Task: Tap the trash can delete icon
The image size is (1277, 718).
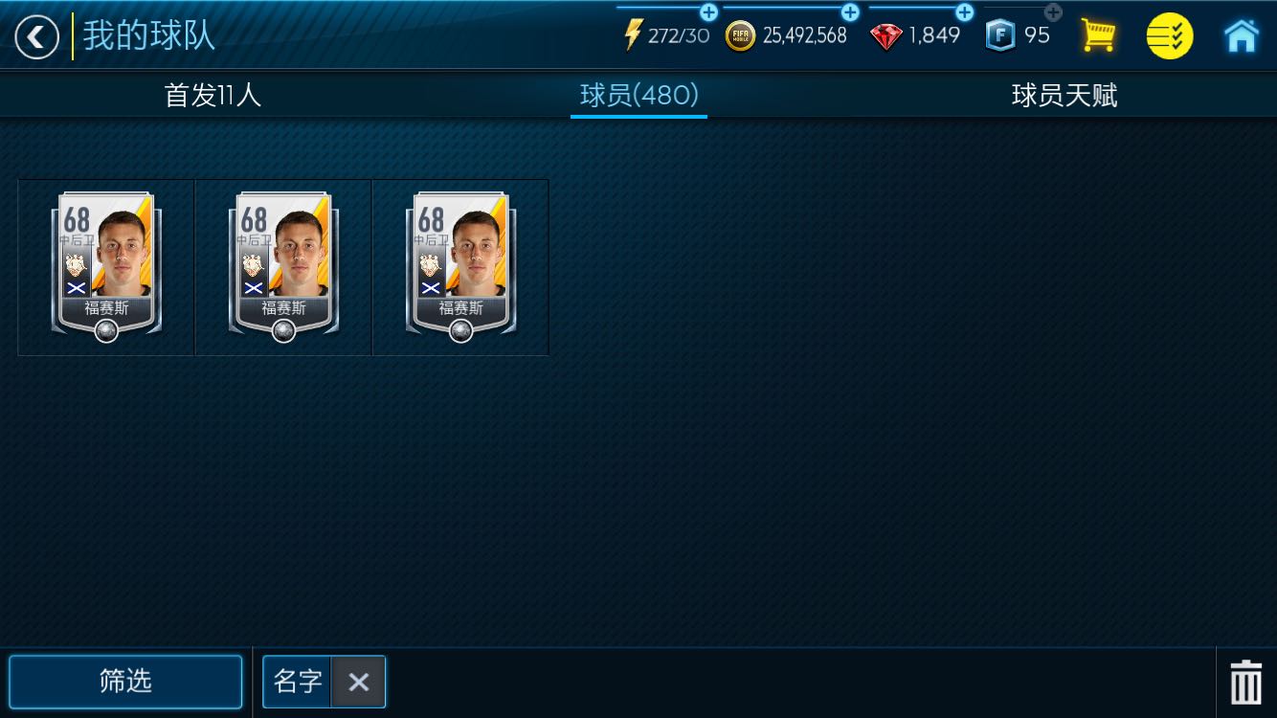Action: [x=1245, y=683]
